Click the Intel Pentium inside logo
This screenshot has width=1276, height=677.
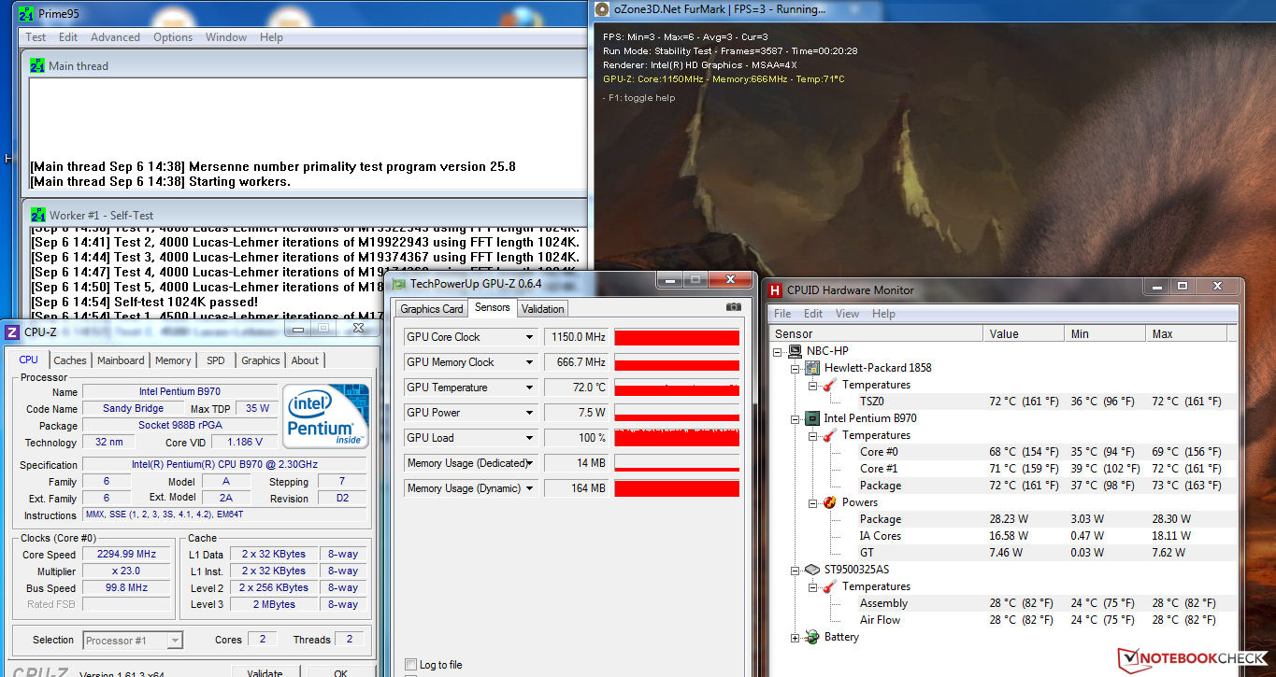(326, 415)
